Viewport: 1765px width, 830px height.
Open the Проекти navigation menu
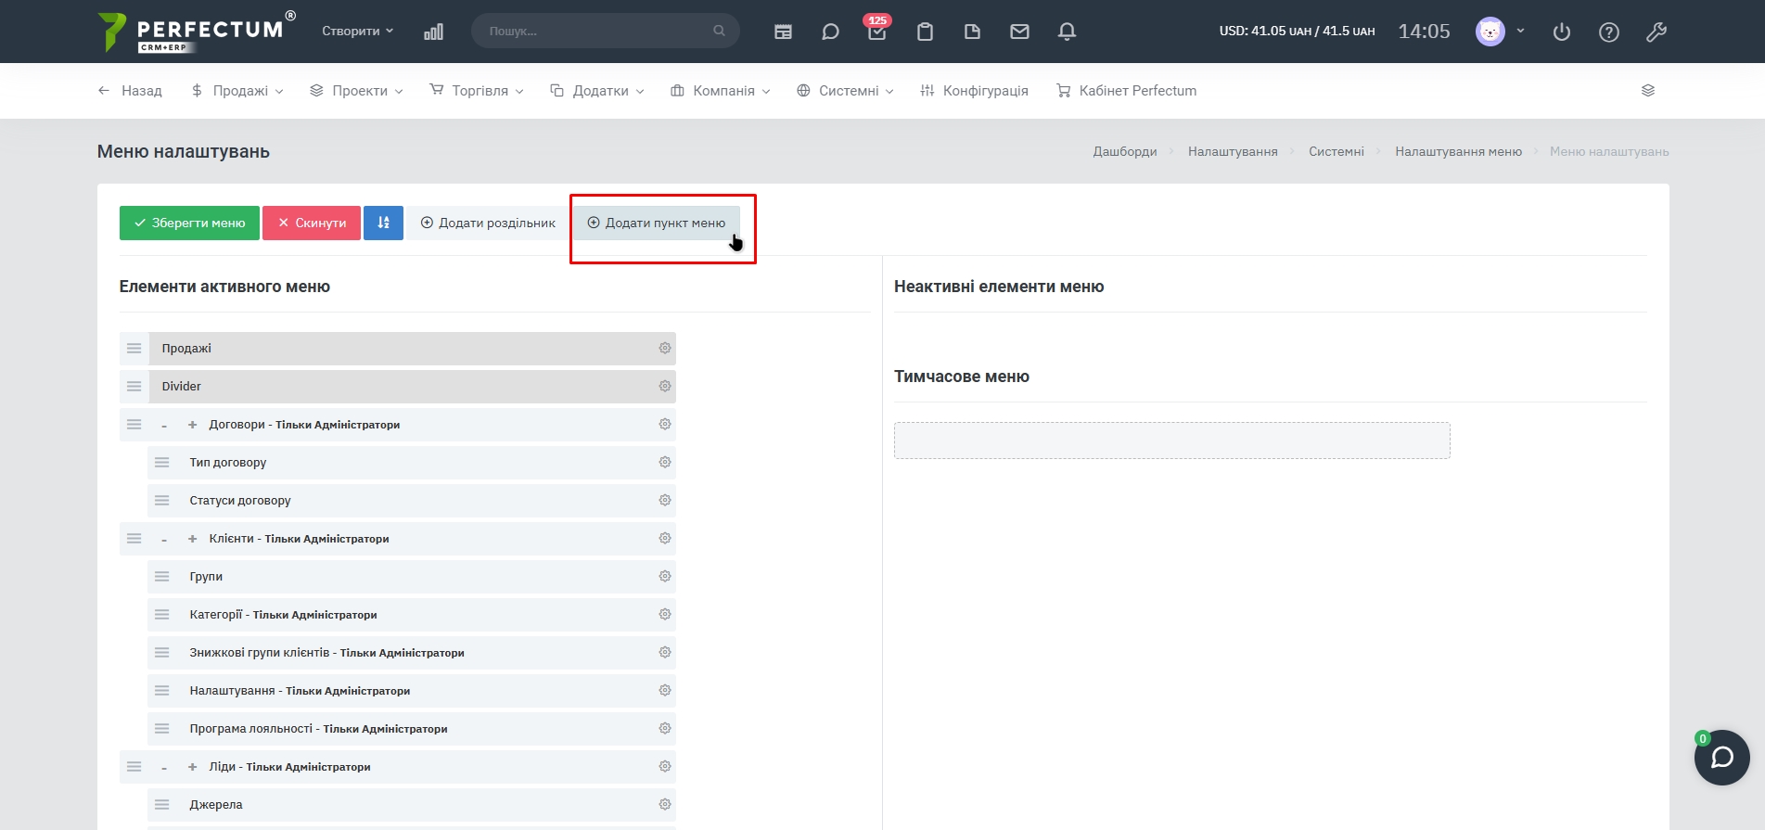pos(356,91)
